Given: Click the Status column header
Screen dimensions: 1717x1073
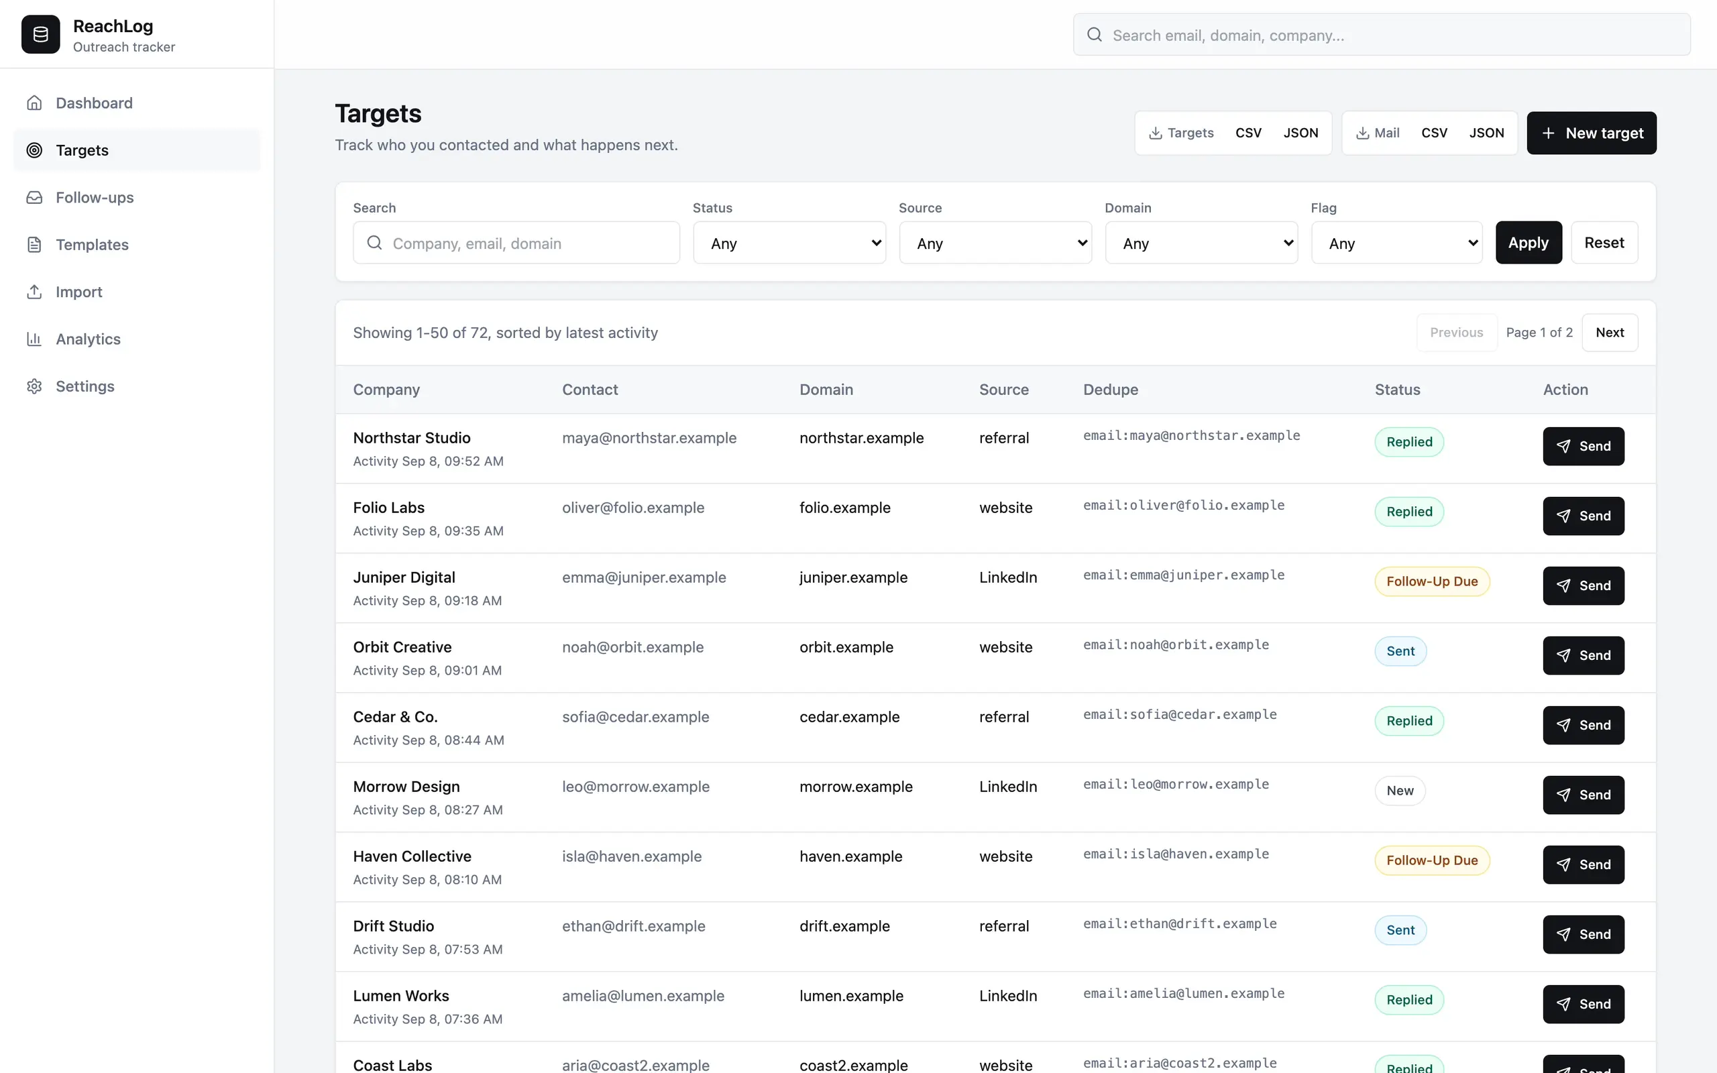Looking at the screenshot, I should pos(1397,390).
